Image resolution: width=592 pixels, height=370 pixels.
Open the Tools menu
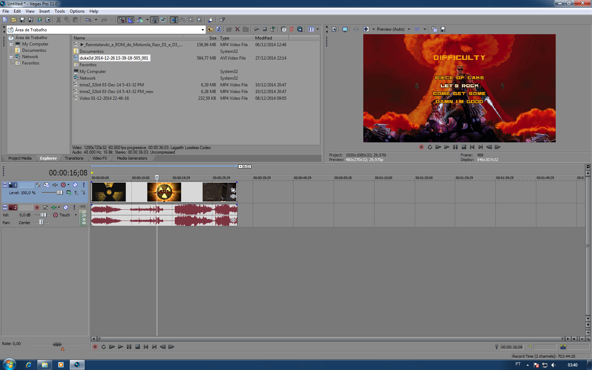pos(60,11)
